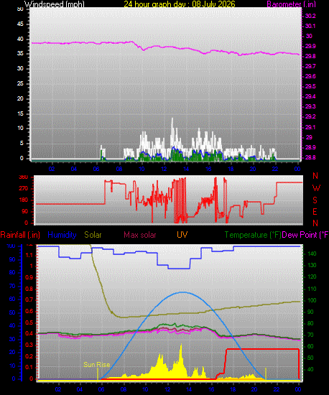Select the Temperature (°F) legend label
This screenshot has height=395, width=329.
pyautogui.click(x=253, y=235)
